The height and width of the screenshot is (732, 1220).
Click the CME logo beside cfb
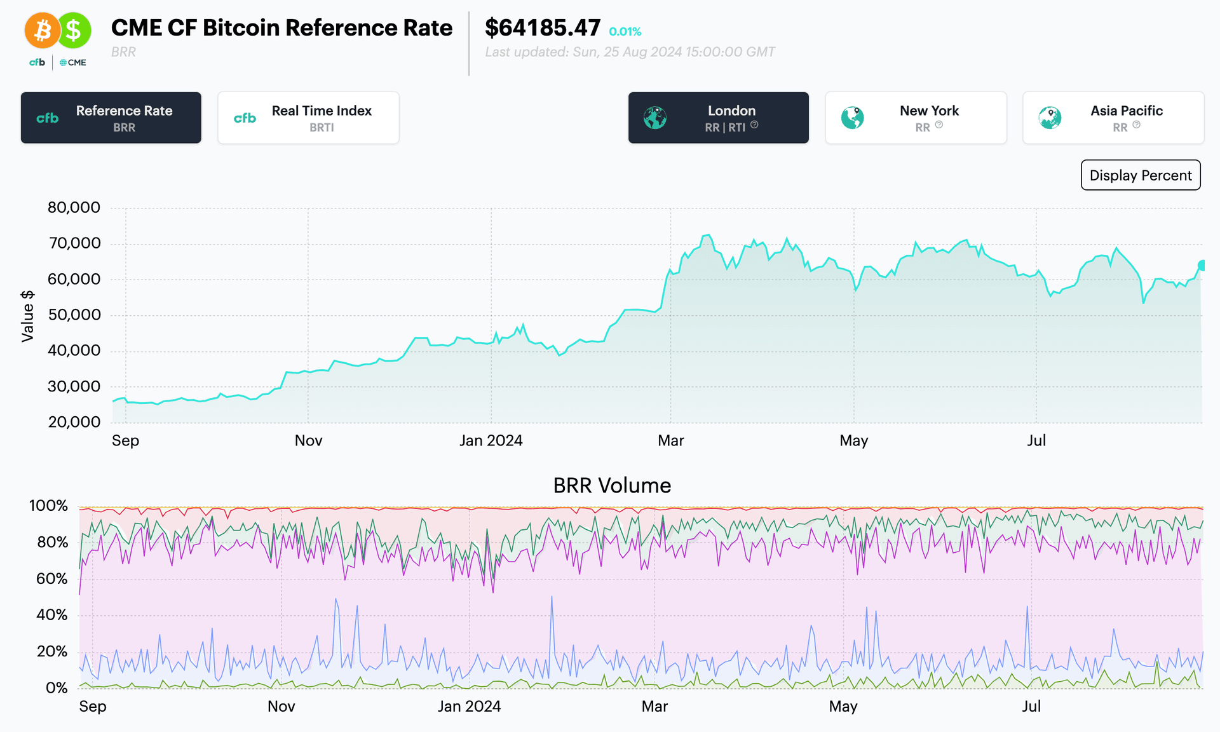click(x=73, y=62)
